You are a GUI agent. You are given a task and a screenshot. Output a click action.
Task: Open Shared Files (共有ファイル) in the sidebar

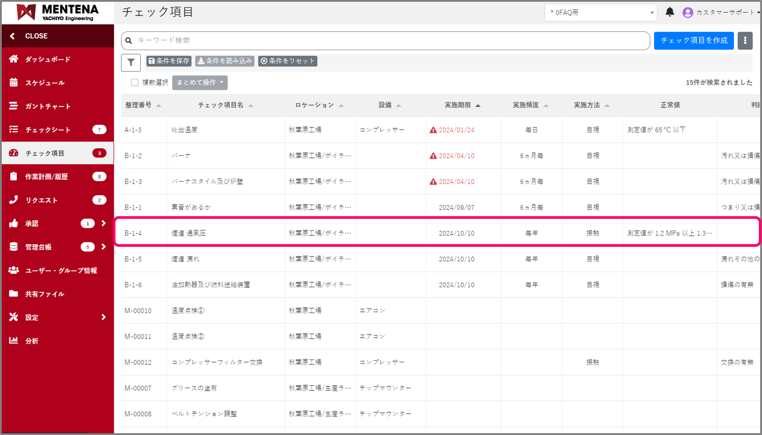[x=44, y=294]
